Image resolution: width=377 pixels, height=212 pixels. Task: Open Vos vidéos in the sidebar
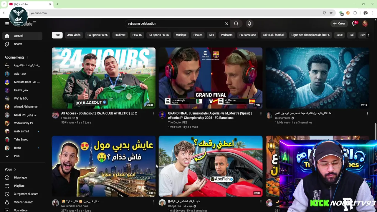coord(22,210)
